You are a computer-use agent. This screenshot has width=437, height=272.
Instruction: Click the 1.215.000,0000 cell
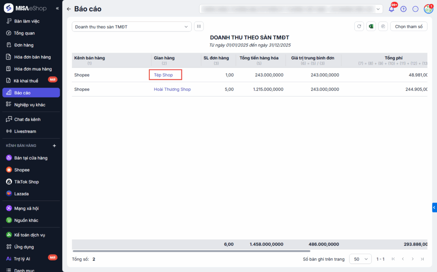268,89
